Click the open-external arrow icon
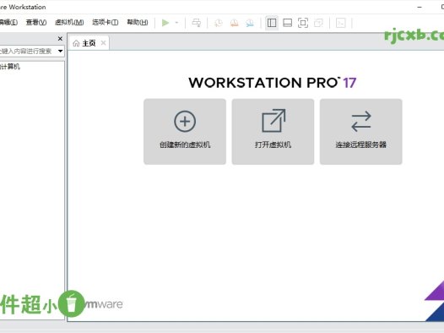This screenshot has width=444, height=333. (273, 121)
